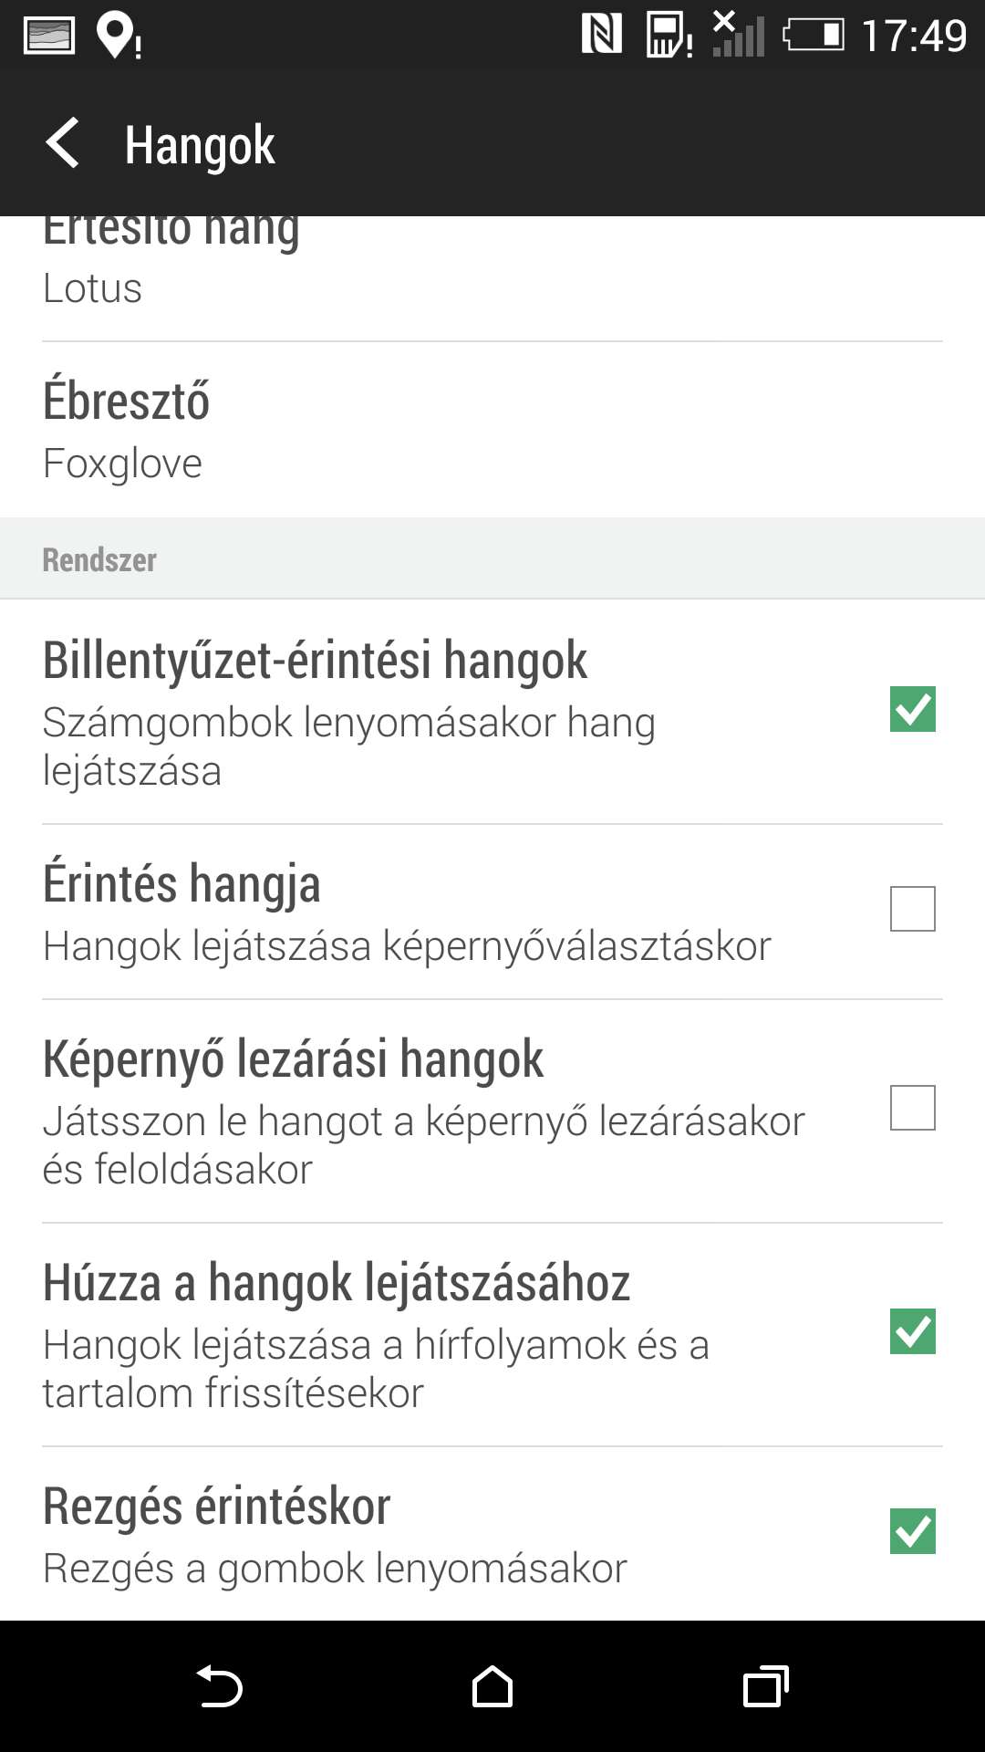
Task: Tap the Home navigation button
Action: 492,1686
